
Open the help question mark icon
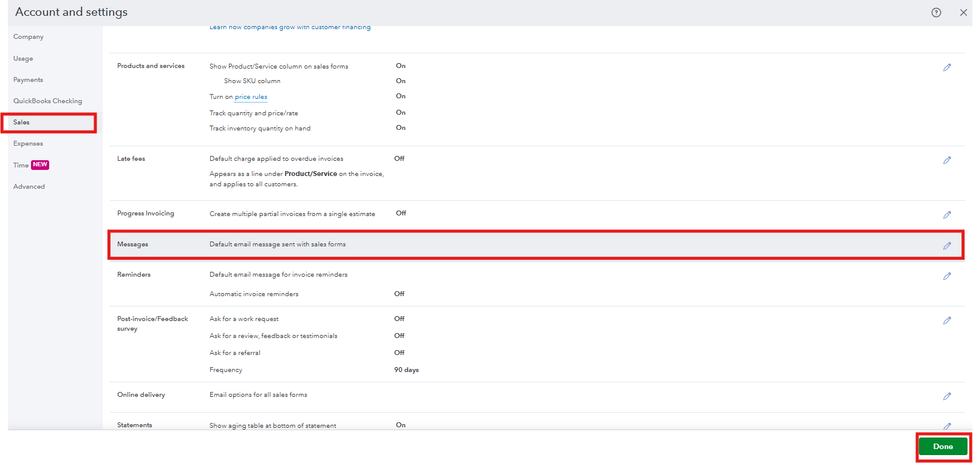click(936, 12)
